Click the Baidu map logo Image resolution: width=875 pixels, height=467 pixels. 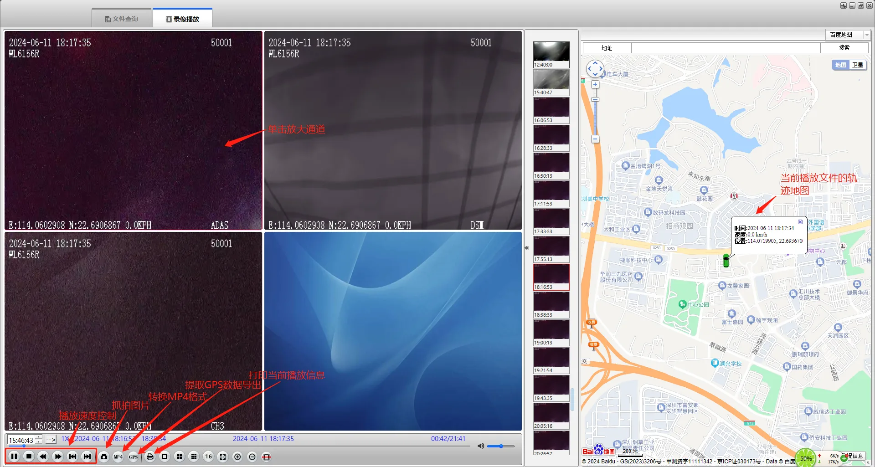coord(599,450)
